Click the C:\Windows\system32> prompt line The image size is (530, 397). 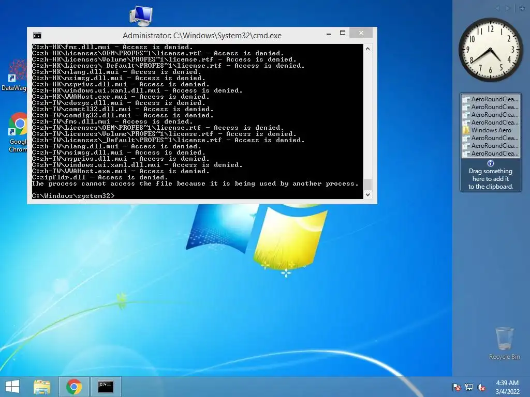coord(73,196)
